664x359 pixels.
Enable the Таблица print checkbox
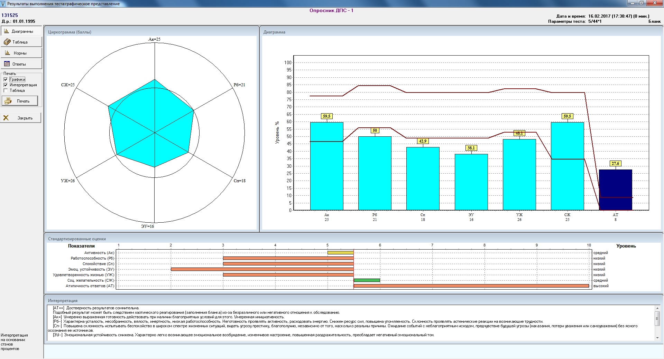pyautogui.click(x=6, y=90)
